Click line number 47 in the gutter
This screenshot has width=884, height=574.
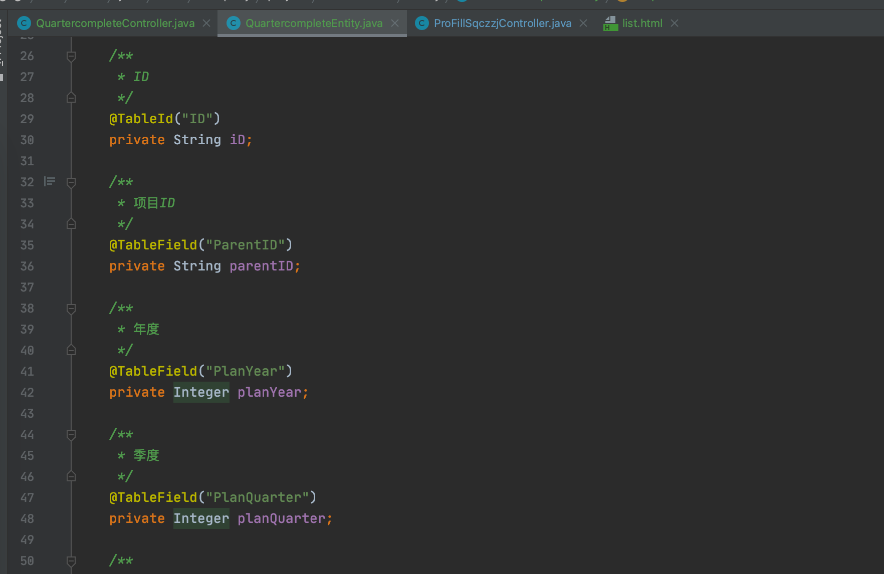pyautogui.click(x=27, y=497)
